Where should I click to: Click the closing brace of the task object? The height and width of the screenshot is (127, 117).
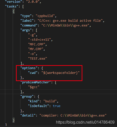14,120
